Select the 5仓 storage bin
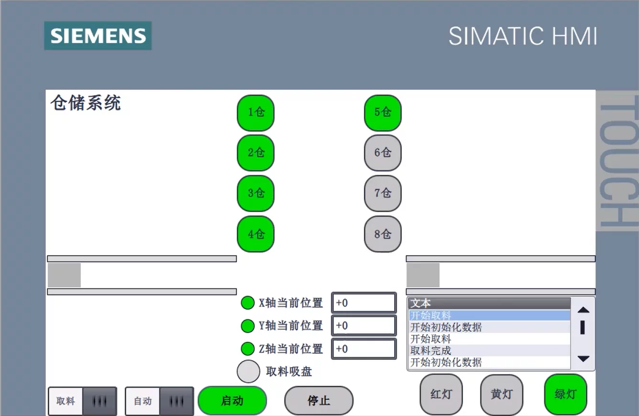 [383, 113]
